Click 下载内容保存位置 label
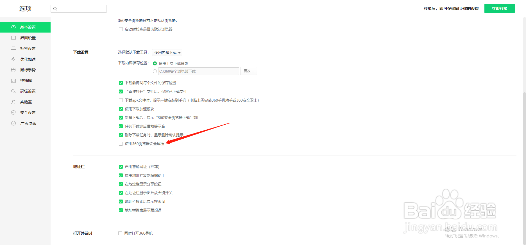Viewport: 526px width, 245px height. [133, 63]
